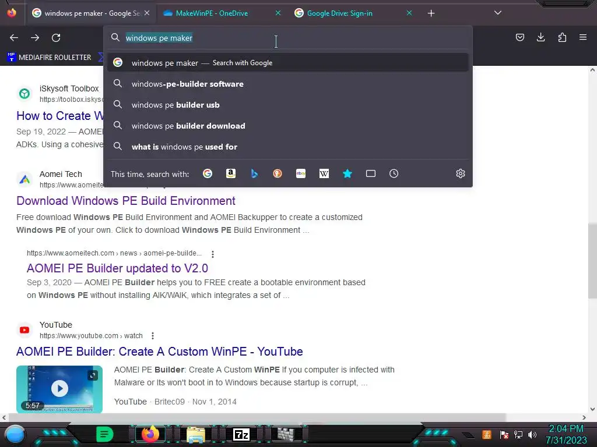This screenshot has height=447, width=597.
Task: Open the Pocket save icon
Action: (519, 37)
